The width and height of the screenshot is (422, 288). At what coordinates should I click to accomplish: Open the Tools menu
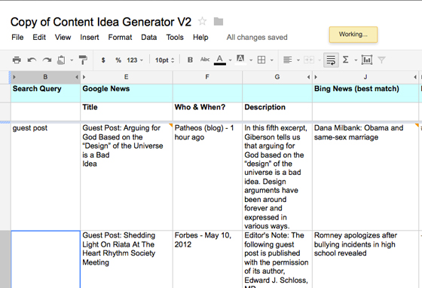(x=175, y=37)
